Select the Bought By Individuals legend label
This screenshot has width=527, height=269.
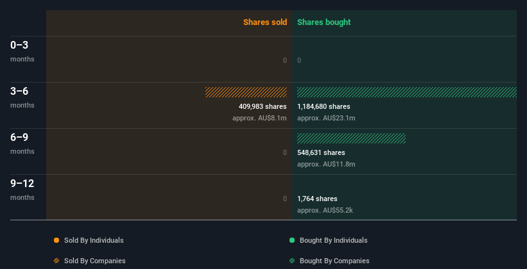pyautogui.click(x=333, y=240)
